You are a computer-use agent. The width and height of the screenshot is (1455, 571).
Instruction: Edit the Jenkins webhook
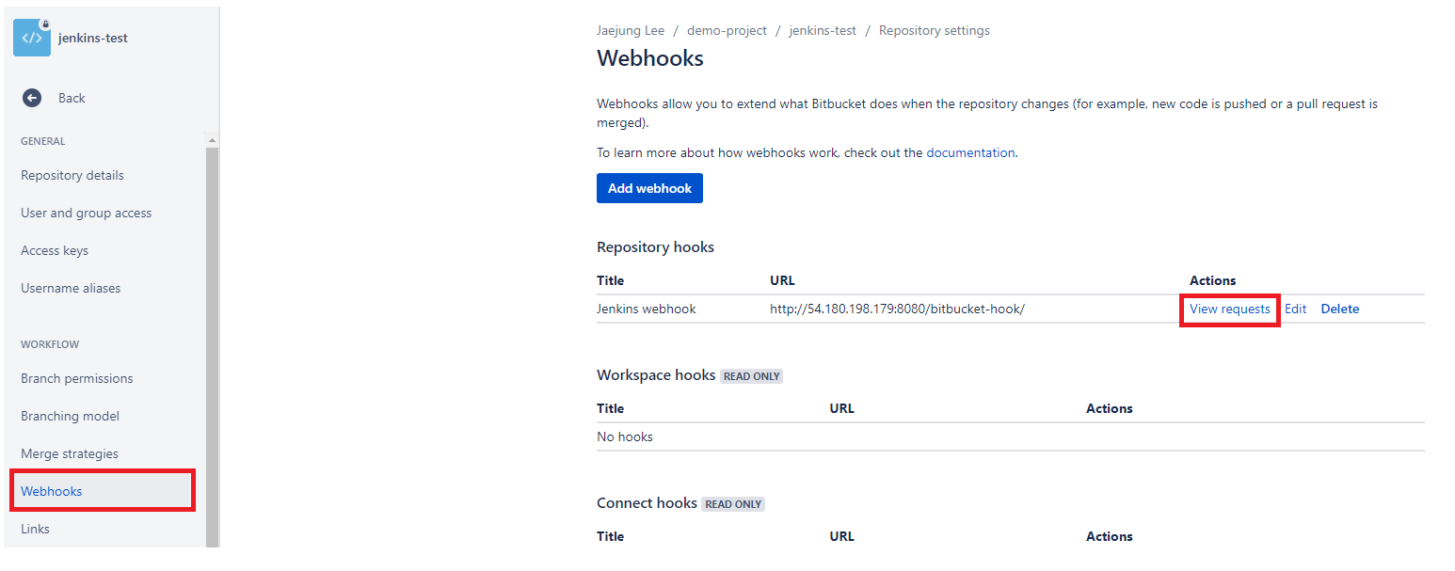tap(1296, 309)
